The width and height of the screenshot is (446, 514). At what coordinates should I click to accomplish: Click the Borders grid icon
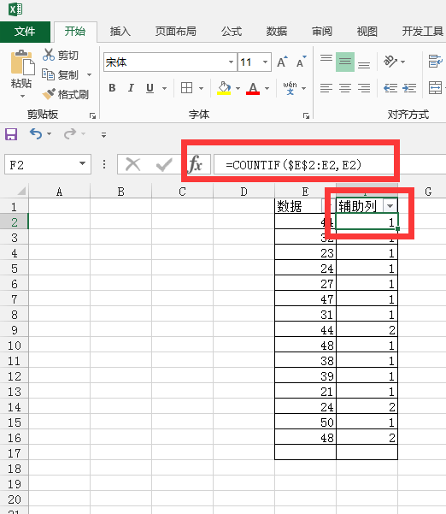coord(186,88)
